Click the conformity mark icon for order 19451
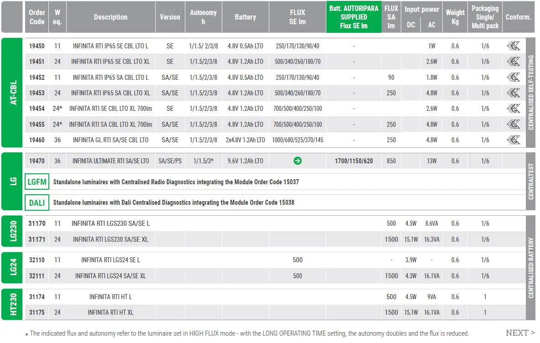The image size is (540, 343). coord(513,61)
